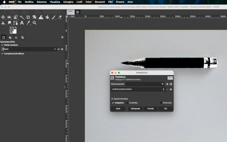Select the Fuzzy Select magic wand tool
The height and width of the screenshot is (142, 227).
(x=22, y=17)
